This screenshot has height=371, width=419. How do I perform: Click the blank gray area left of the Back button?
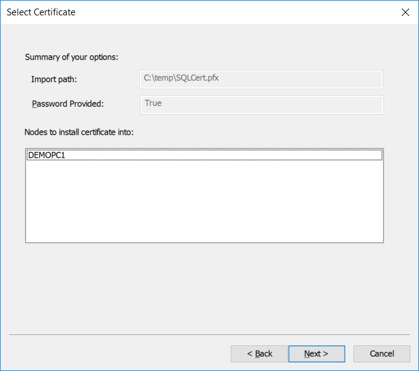pyautogui.click(x=117, y=354)
